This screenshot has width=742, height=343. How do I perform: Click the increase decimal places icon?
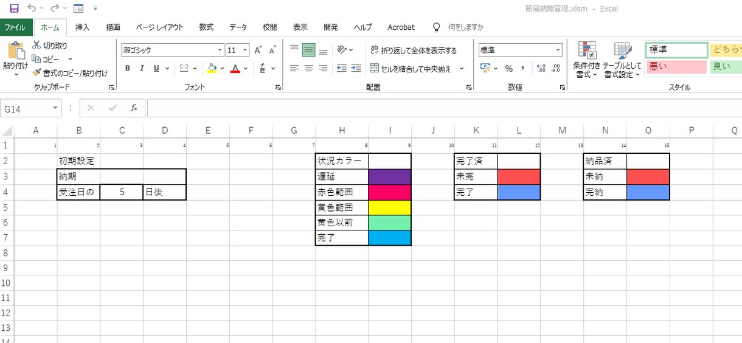pos(541,68)
